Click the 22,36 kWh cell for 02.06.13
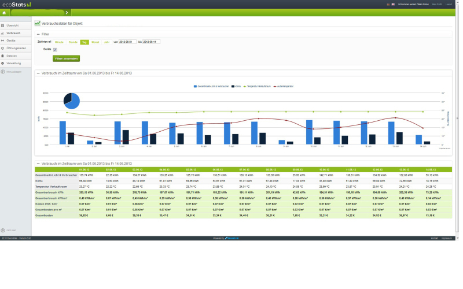 click(x=112, y=175)
